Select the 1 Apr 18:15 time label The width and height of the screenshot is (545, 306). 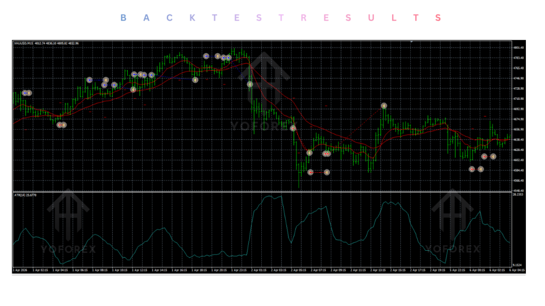point(199,270)
